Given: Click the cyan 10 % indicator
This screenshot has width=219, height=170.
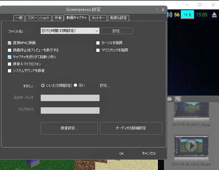Looking at the screenshot, I should tap(187, 15).
